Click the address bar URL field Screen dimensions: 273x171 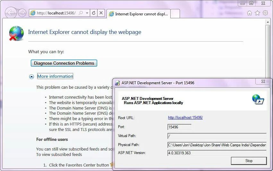pyautogui.click(x=56, y=13)
